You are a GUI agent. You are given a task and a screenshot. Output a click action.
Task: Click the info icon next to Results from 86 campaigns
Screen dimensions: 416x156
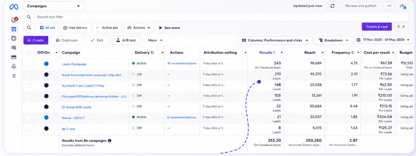[x=109, y=141]
